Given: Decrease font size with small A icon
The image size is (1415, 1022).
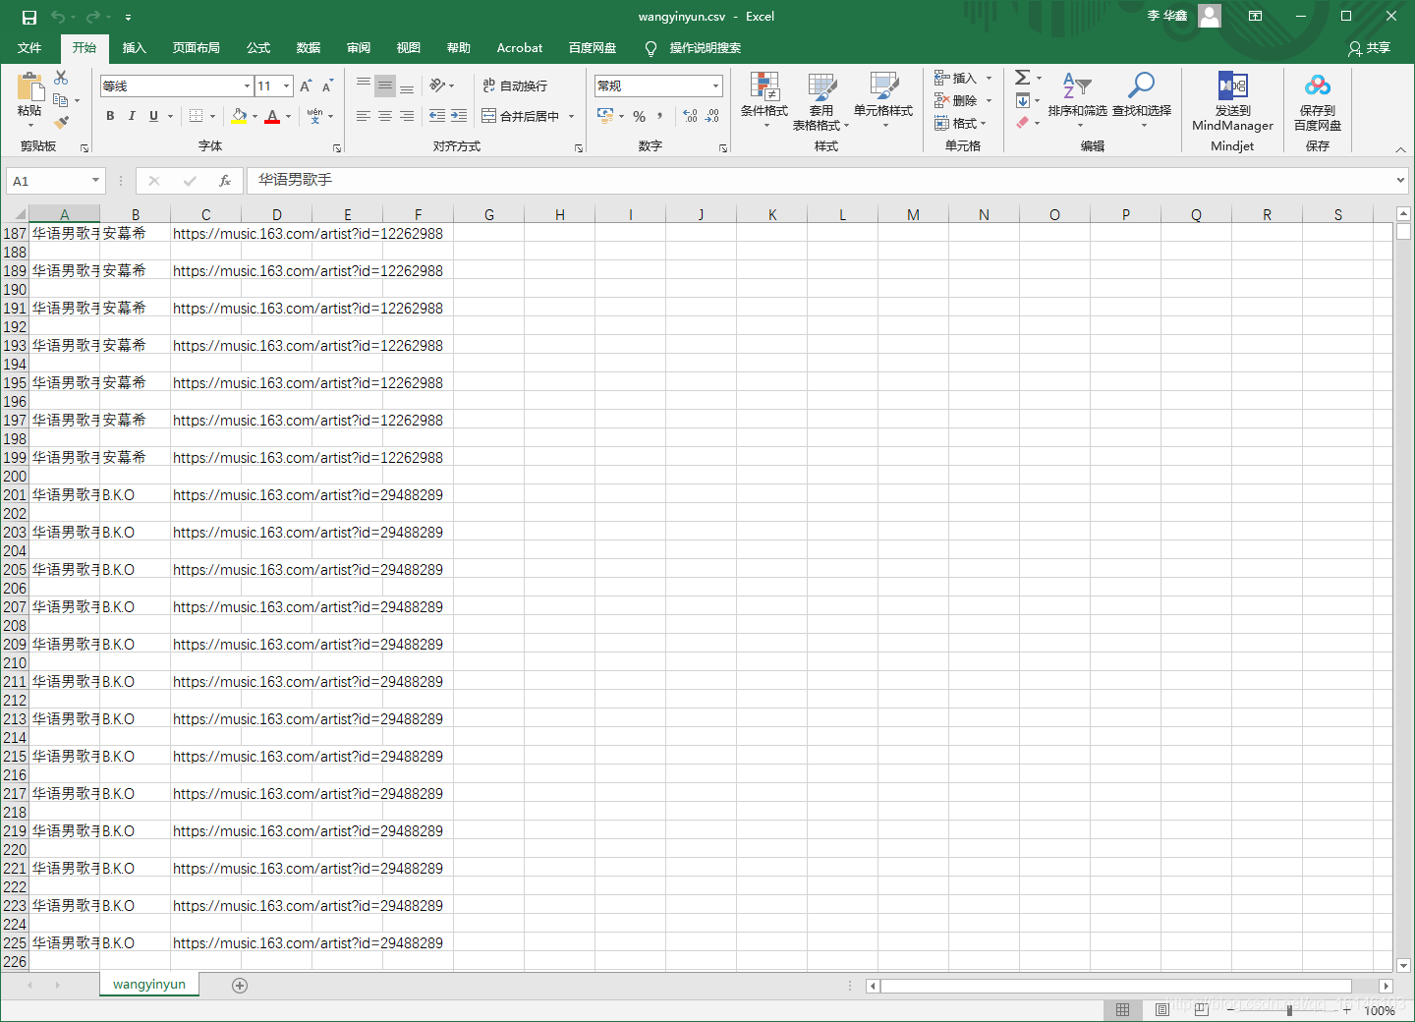Looking at the screenshot, I should (327, 86).
